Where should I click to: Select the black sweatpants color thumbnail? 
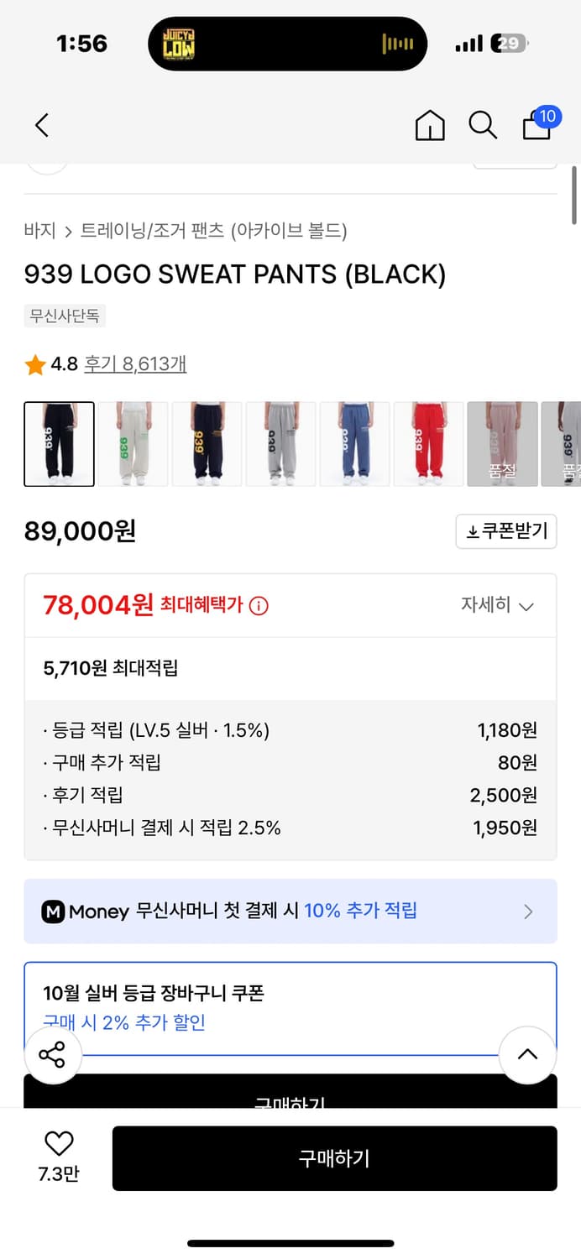click(x=60, y=444)
